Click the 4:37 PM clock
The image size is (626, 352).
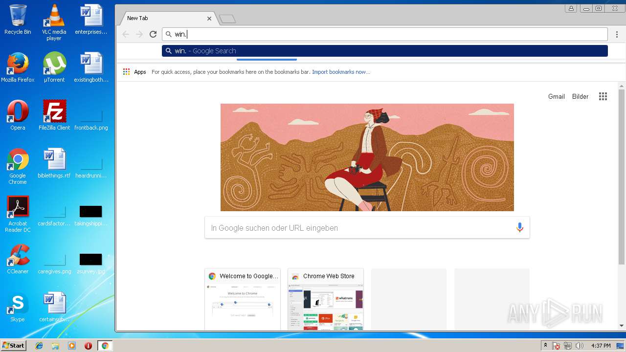[x=601, y=346]
